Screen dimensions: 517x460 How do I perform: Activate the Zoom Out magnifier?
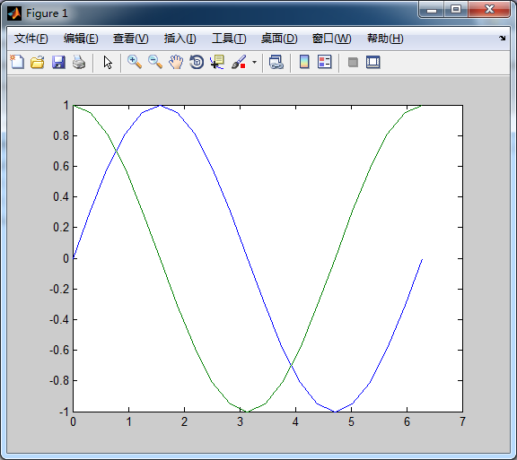[x=155, y=62]
